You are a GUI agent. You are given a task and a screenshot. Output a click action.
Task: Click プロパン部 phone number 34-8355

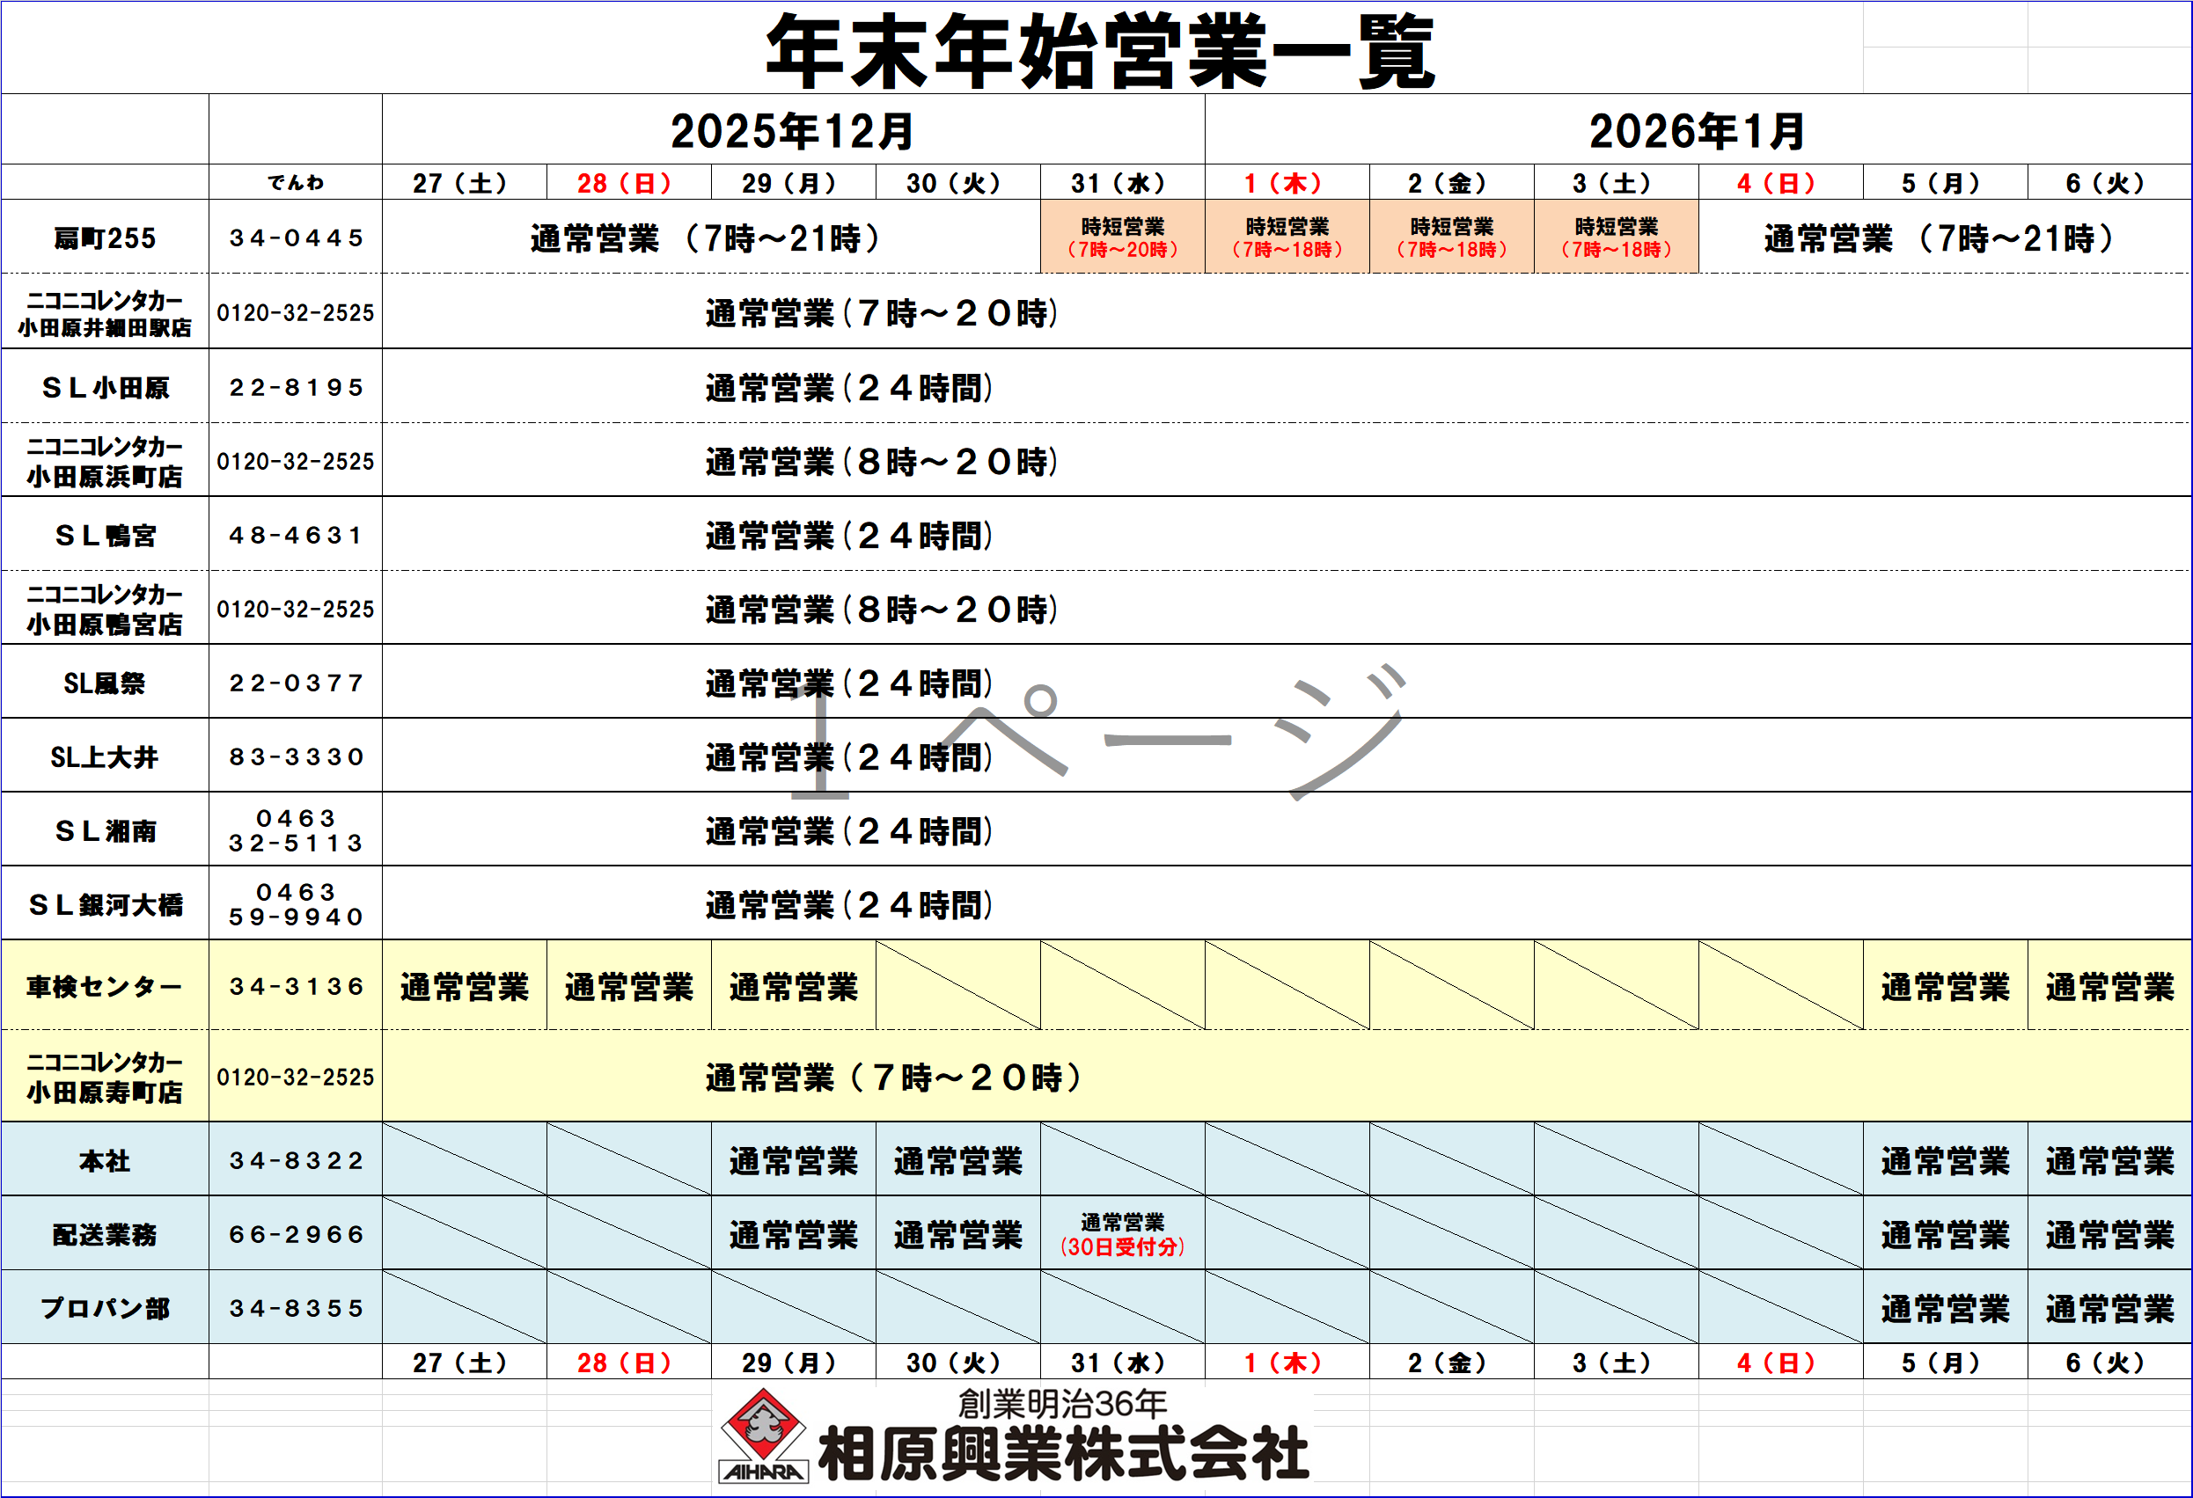tap(296, 1308)
